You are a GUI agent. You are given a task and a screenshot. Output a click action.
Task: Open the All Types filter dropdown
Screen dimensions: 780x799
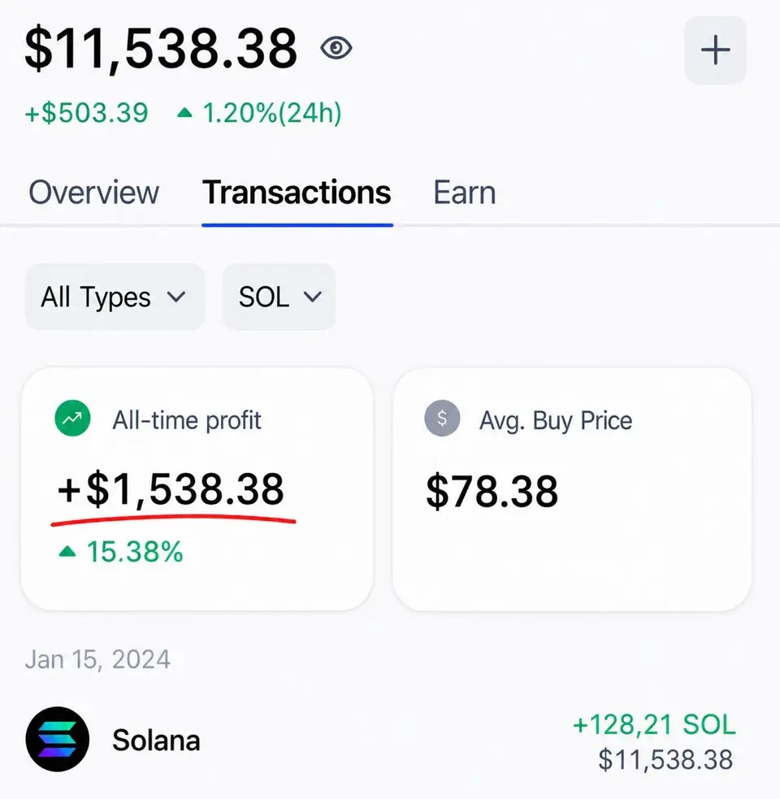tap(115, 297)
